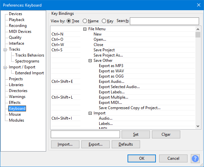Confirm with the OK button
The image size is (204, 167).
pos(142,158)
